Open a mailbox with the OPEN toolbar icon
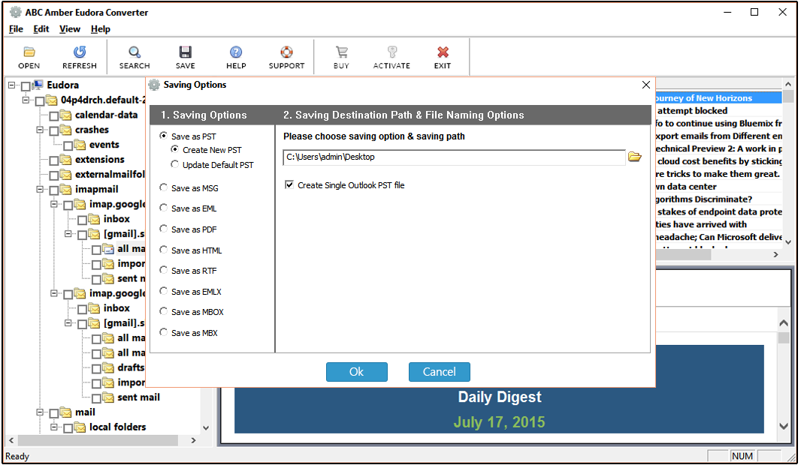This screenshot has width=801, height=465. (x=29, y=52)
